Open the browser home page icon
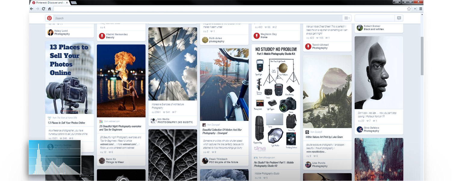The height and width of the screenshot is (181, 456). coord(49,9)
